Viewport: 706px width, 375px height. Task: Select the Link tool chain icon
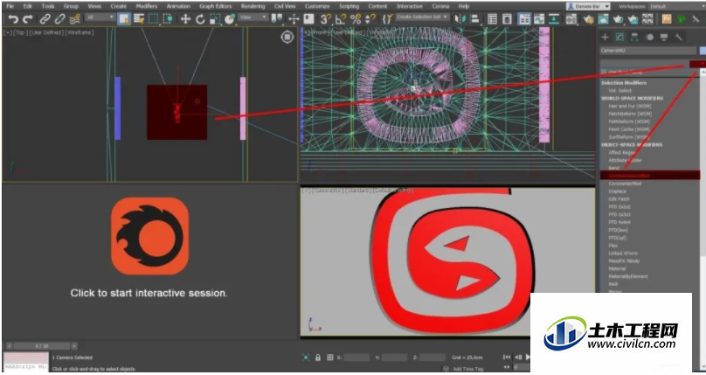coord(45,19)
